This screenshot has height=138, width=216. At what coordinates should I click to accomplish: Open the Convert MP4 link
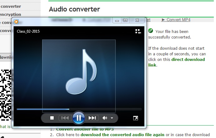pyautogui.click(x=176, y=20)
